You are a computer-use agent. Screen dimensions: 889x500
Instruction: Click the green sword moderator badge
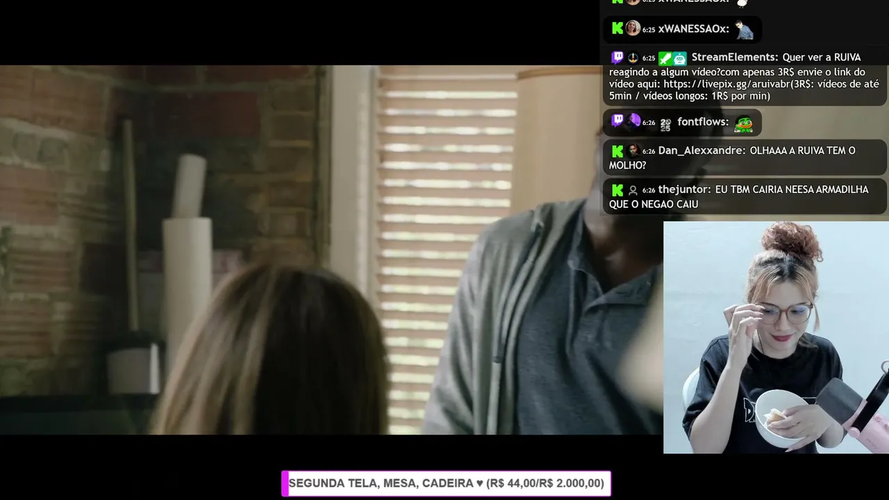tap(665, 58)
